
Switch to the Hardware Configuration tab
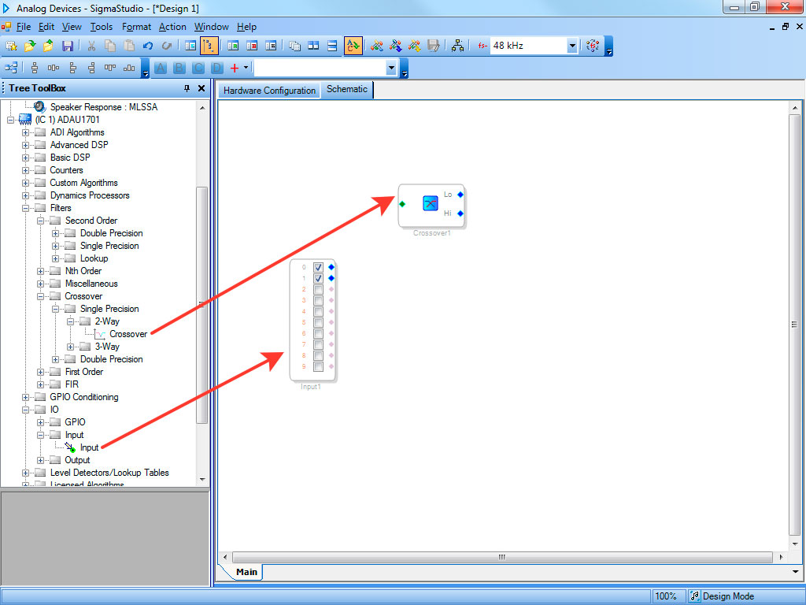[269, 91]
